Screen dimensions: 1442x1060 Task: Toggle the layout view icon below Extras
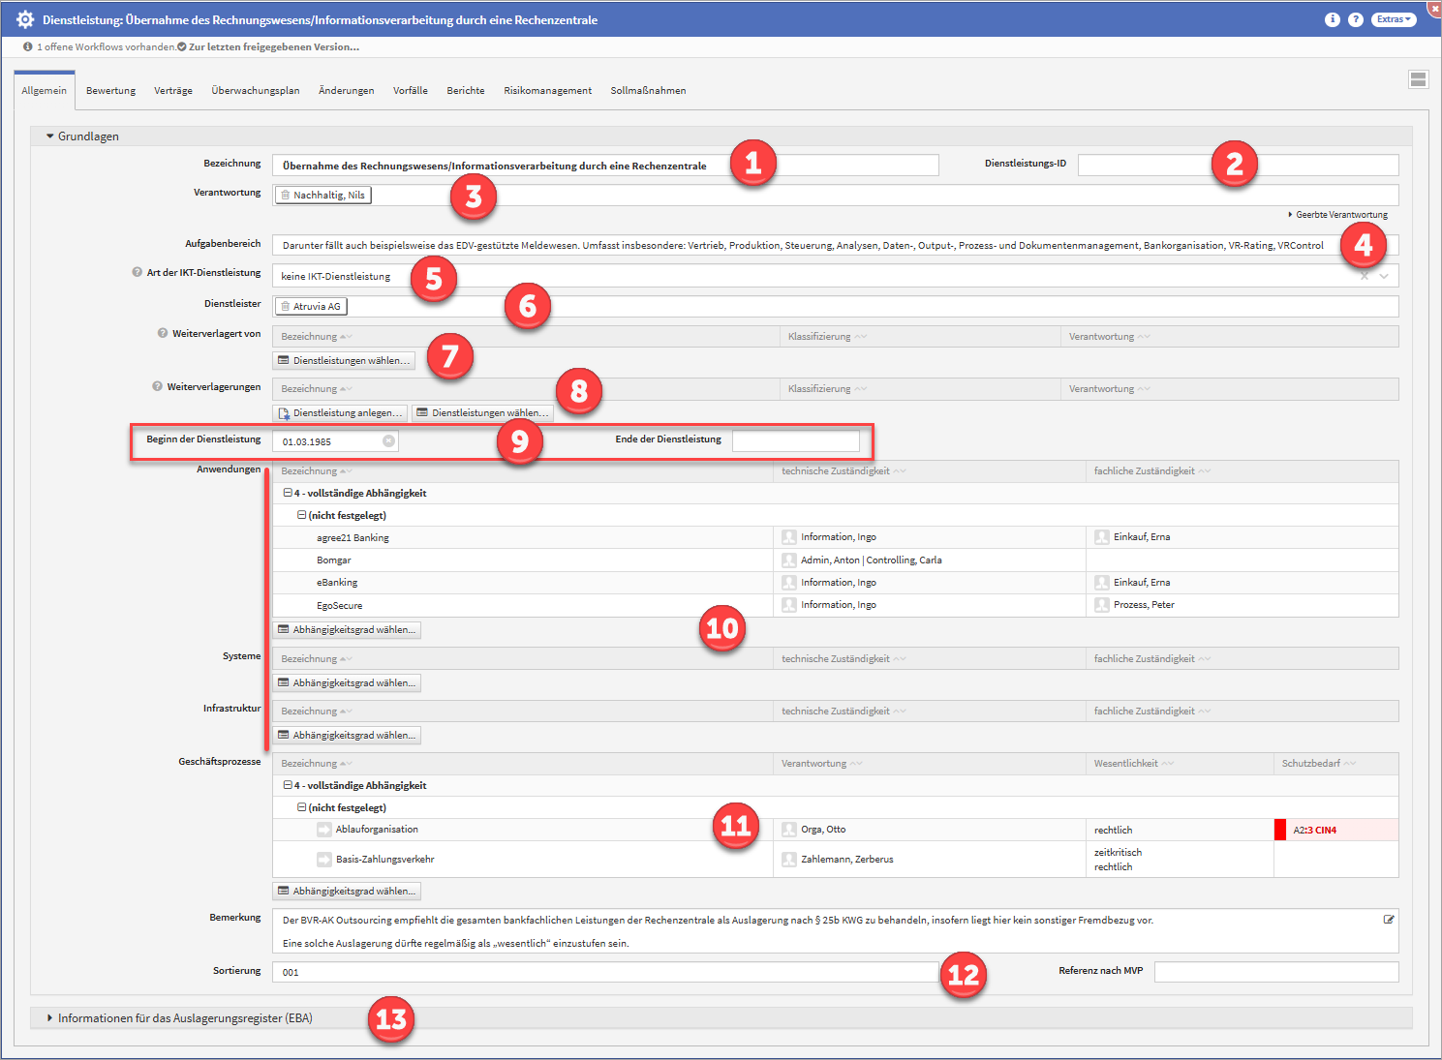pos(1418,79)
